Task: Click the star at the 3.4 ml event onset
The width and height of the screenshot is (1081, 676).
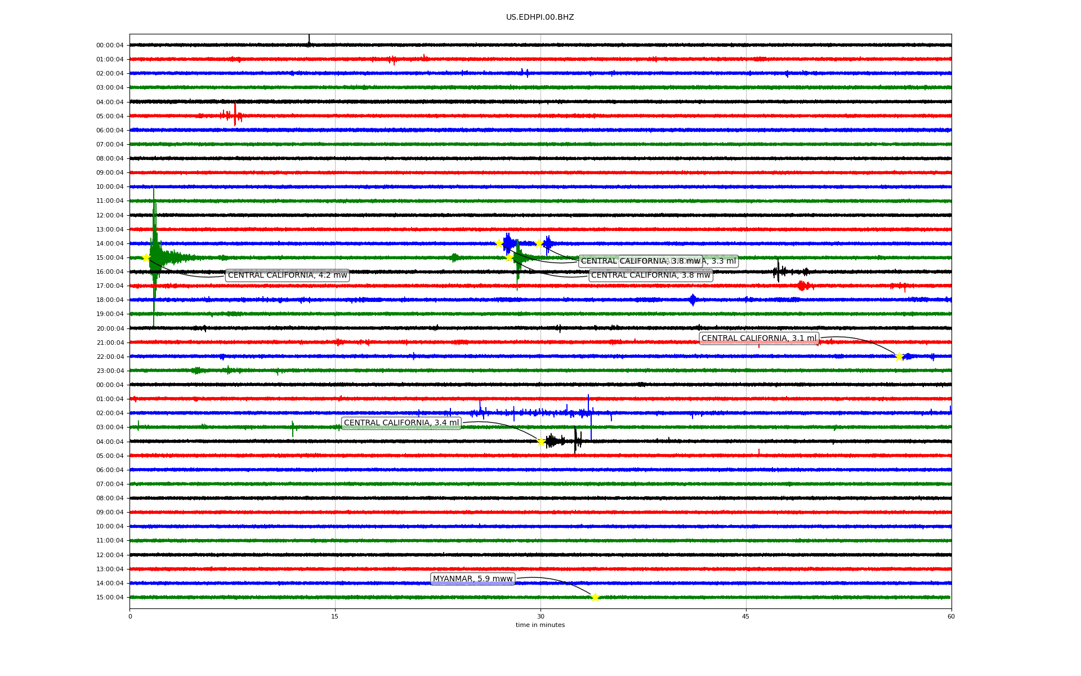Action: click(541, 442)
